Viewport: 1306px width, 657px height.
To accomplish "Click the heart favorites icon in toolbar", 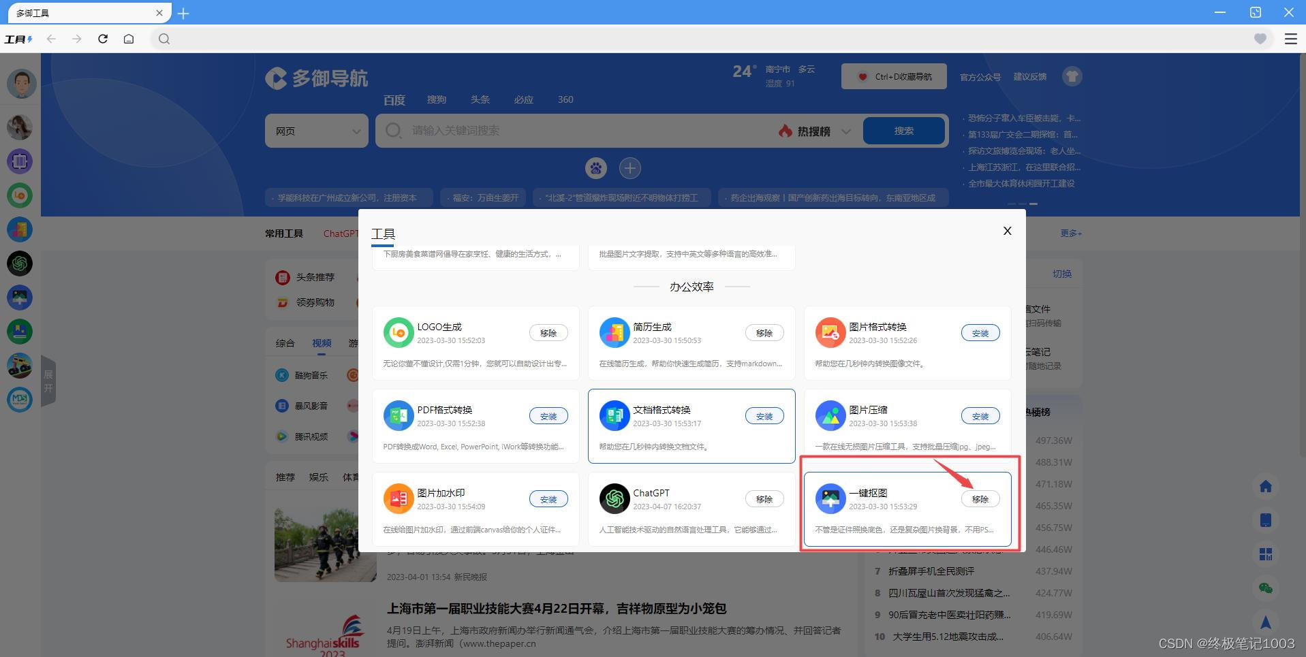I will (1260, 39).
